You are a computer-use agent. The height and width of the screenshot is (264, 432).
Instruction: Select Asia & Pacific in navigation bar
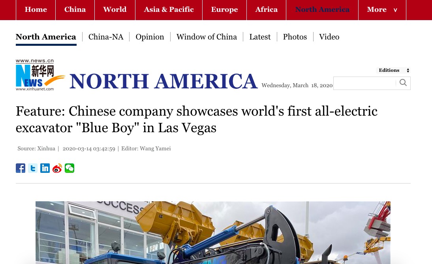[x=169, y=9]
